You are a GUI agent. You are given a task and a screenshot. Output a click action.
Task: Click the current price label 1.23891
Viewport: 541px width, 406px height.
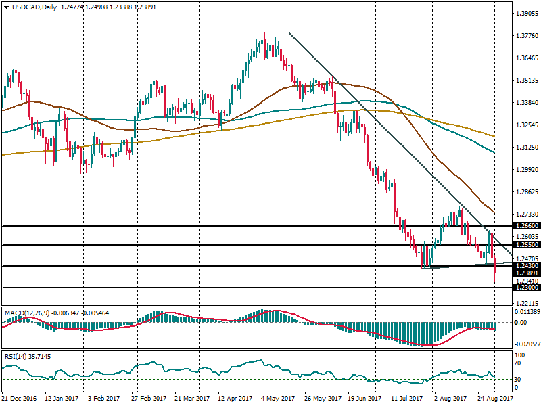click(525, 273)
